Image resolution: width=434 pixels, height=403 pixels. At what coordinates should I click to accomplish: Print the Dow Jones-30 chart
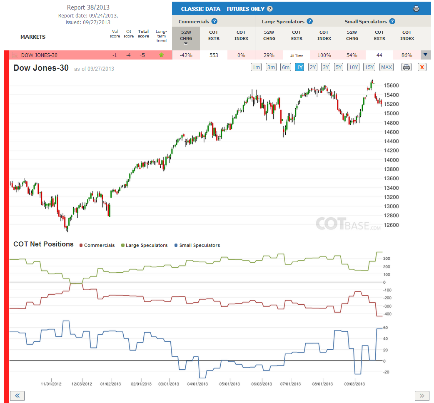(x=407, y=67)
